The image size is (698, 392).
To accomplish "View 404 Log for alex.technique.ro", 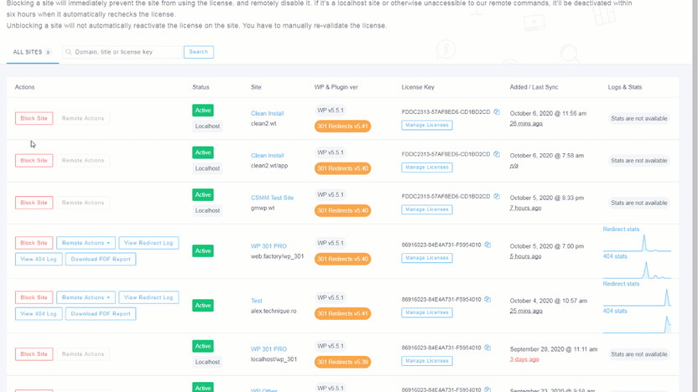I will pos(39,314).
